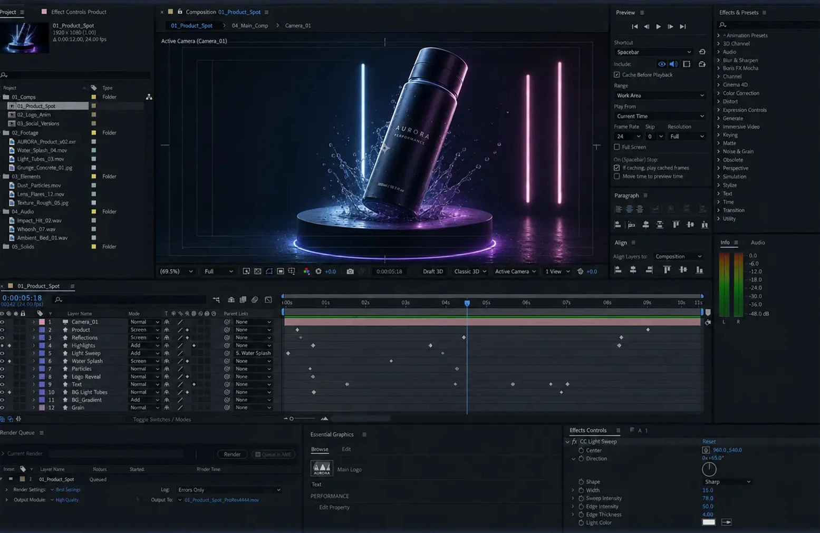The image size is (820, 533).
Task: Left-align text in the Paragraph panel
Action: [x=618, y=209]
